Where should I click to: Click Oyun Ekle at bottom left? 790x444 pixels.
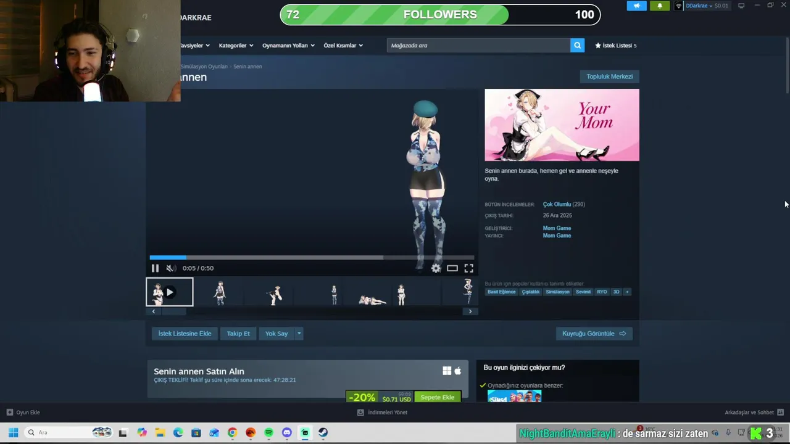coord(23,413)
